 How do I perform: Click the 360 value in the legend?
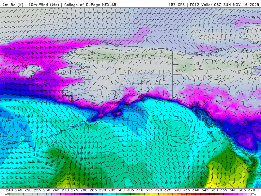coord(233,190)
